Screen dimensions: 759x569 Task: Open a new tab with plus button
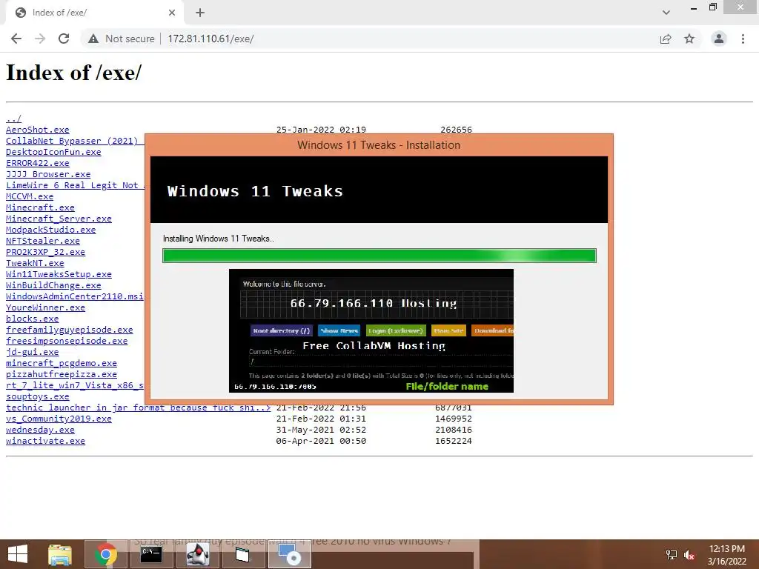tap(200, 13)
